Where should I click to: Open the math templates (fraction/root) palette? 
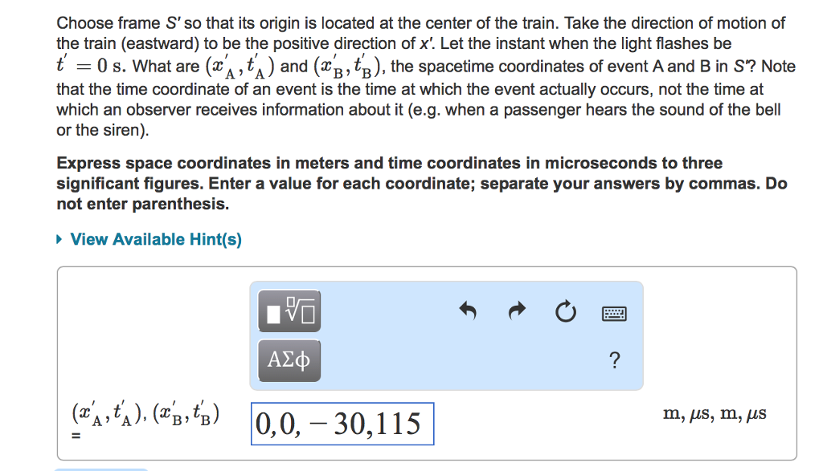[289, 311]
